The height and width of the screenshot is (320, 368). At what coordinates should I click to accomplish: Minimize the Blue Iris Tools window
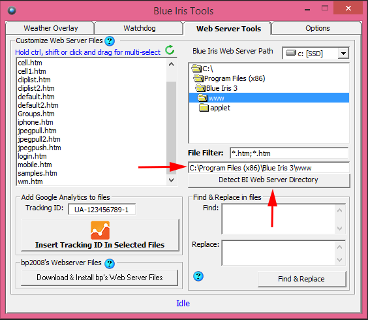307,9
